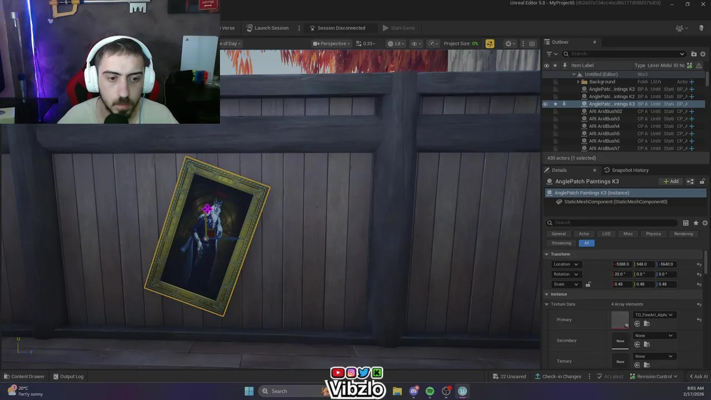Click warning triangle column icon in Outliner
The width and height of the screenshot is (711, 400).
pyautogui.click(x=699, y=66)
